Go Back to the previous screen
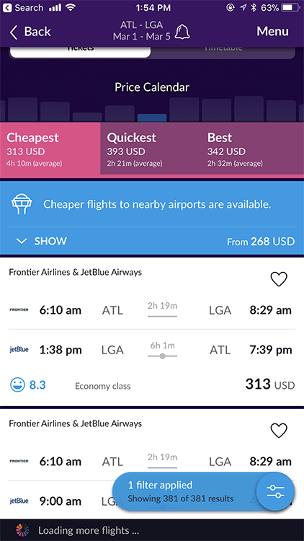 tap(30, 32)
